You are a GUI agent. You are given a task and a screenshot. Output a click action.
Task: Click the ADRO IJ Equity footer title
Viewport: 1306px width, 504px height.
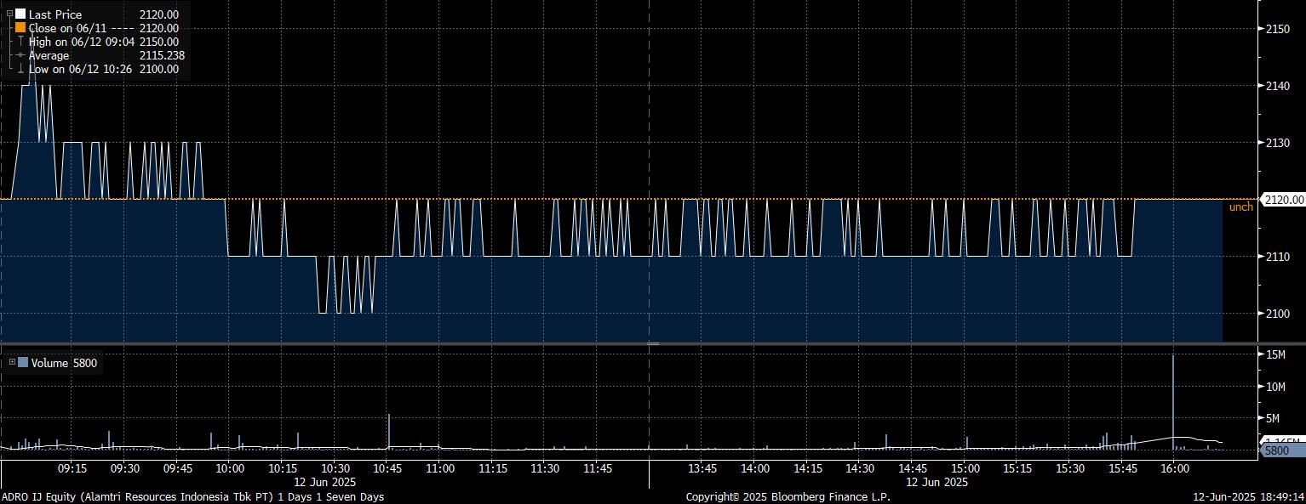pos(192,496)
